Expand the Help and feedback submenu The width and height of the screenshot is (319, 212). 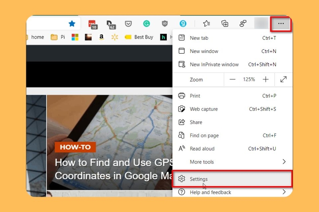232,192
